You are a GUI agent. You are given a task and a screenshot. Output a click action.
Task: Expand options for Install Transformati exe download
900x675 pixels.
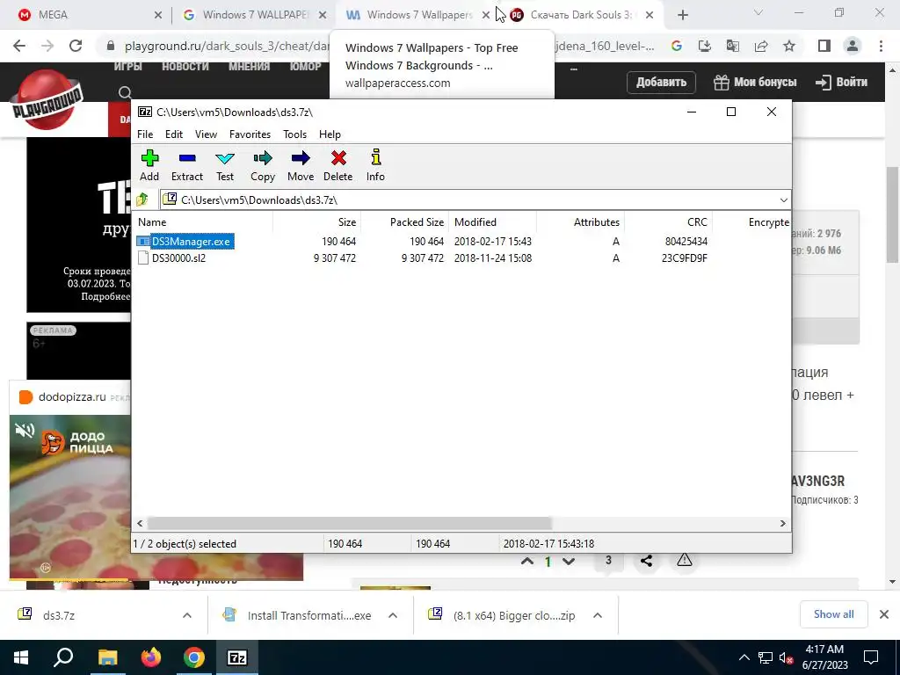point(393,615)
